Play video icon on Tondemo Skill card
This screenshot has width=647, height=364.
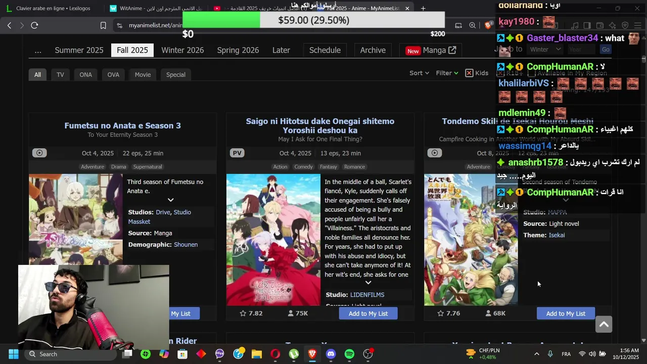[x=435, y=153]
